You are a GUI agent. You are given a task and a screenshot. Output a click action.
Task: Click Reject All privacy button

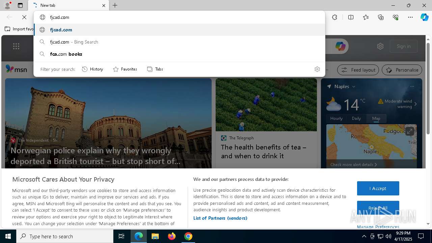click(378, 208)
